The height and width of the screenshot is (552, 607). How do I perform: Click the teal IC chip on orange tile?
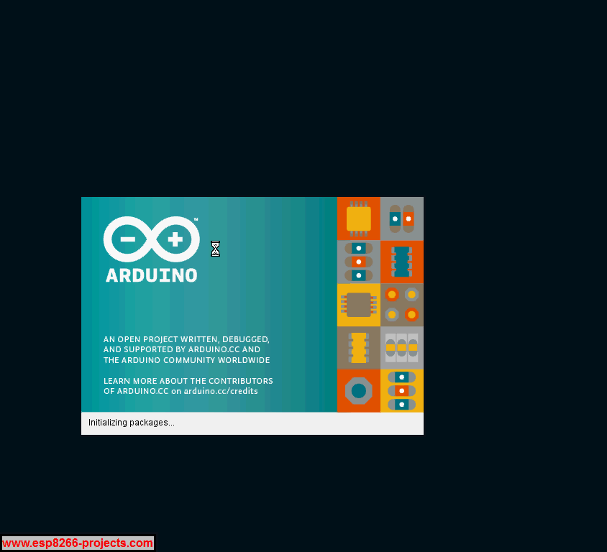402,262
